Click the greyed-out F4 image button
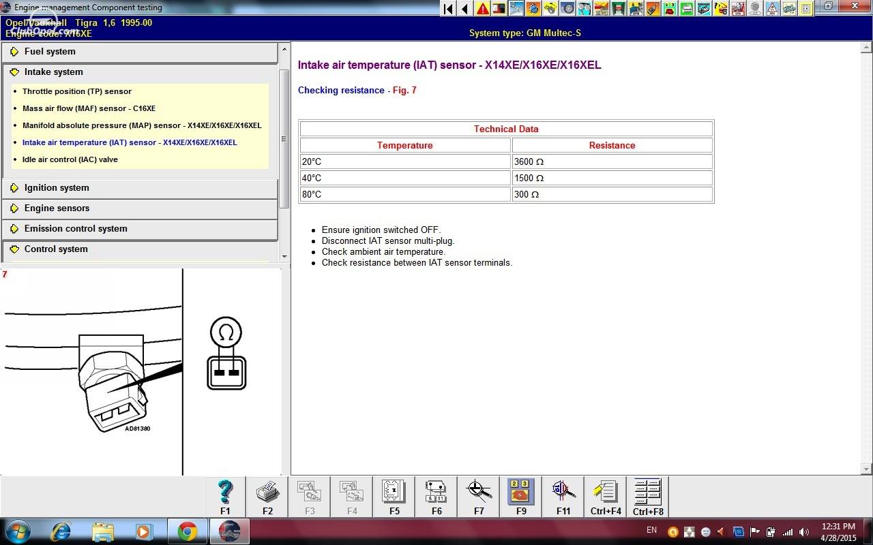 point(352,497)
